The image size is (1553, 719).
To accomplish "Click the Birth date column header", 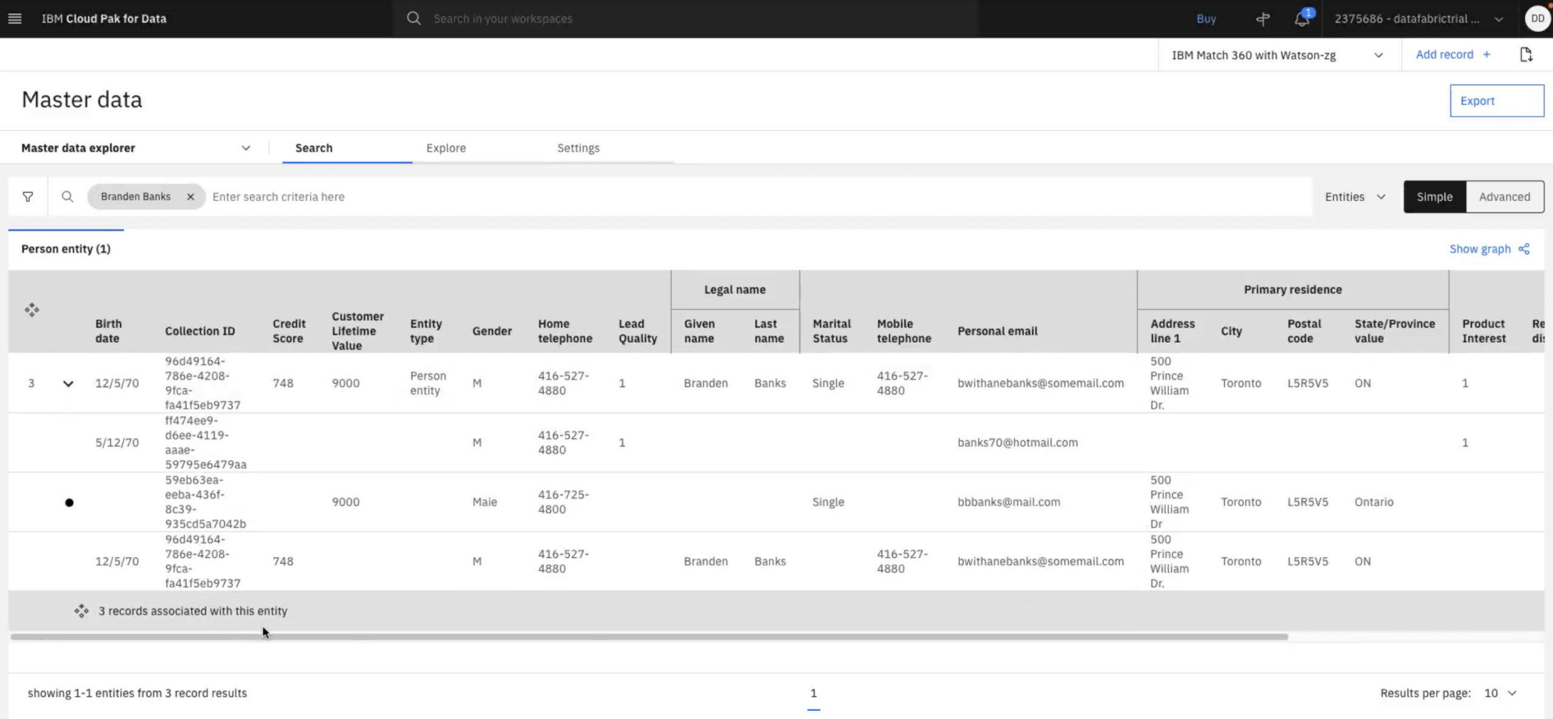I will [x=109, y=331].
